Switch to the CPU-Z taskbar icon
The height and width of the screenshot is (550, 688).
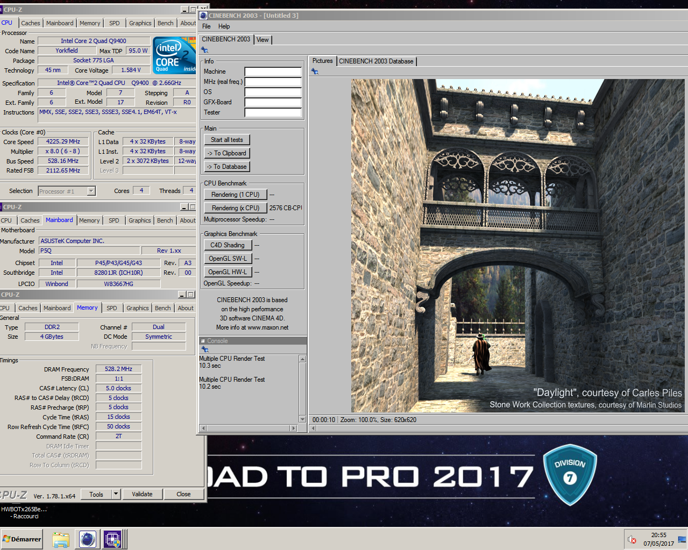point(112,539)
